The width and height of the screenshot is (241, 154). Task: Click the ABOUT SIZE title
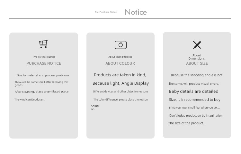[x=197, y=63]
